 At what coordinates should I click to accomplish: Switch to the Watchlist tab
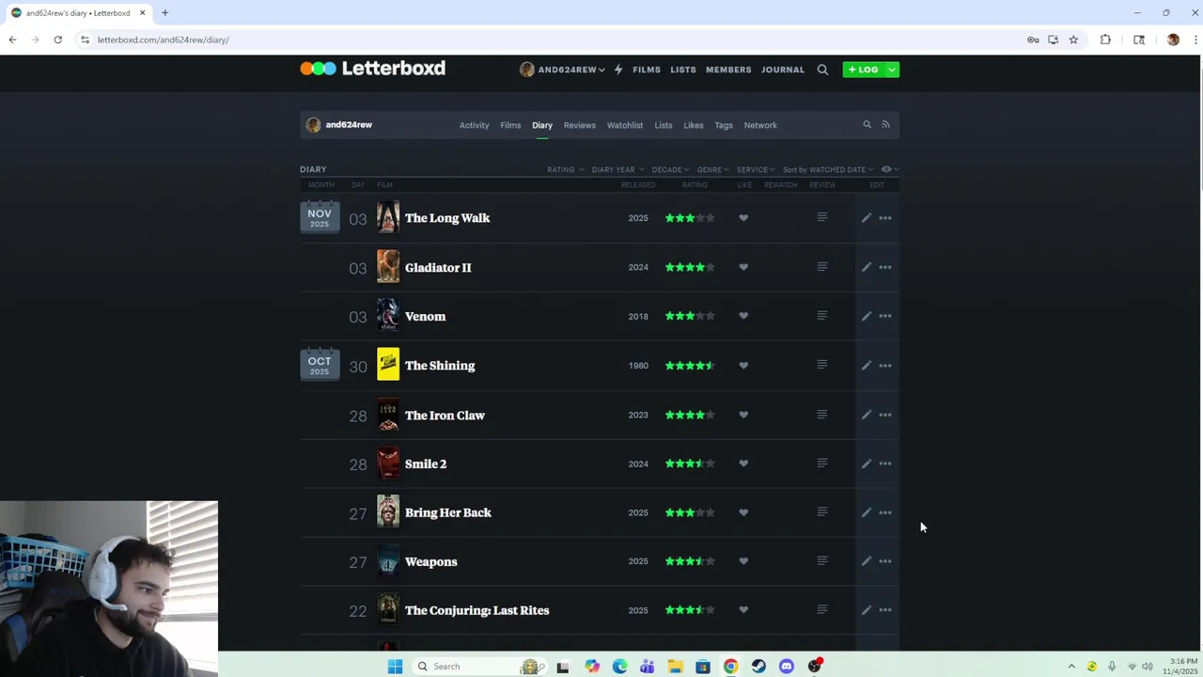[625, 125]
